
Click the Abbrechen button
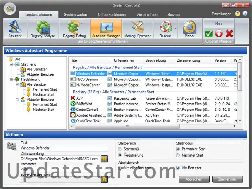tap(194, 179)
